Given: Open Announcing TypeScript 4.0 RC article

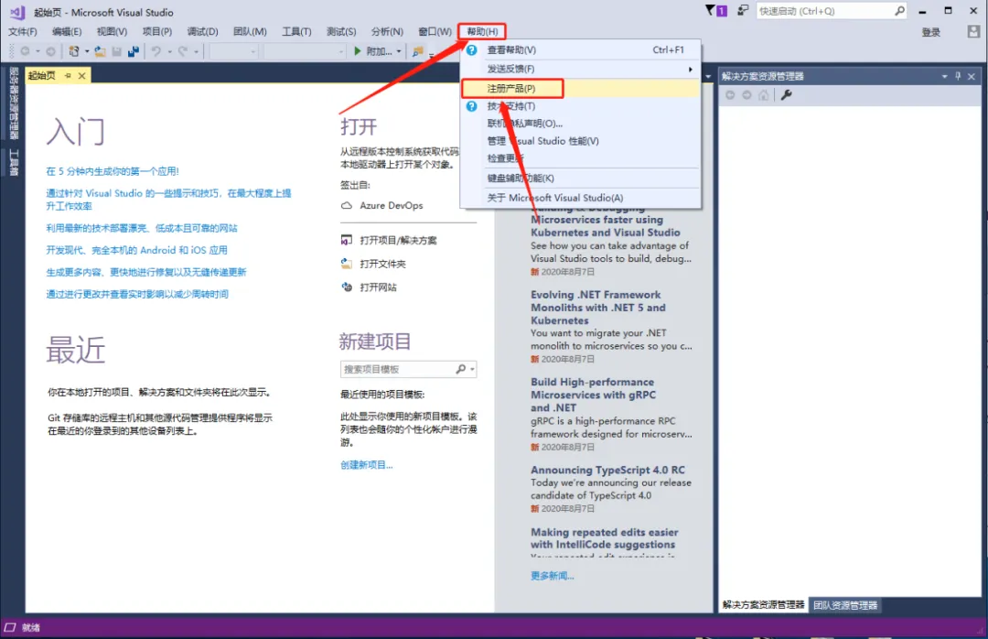Looking at the screenshot, I should [x=607, y=470].
